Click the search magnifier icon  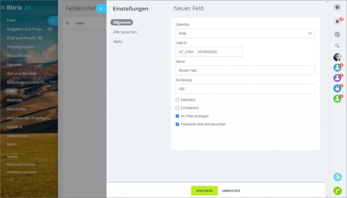click(337, 46)
